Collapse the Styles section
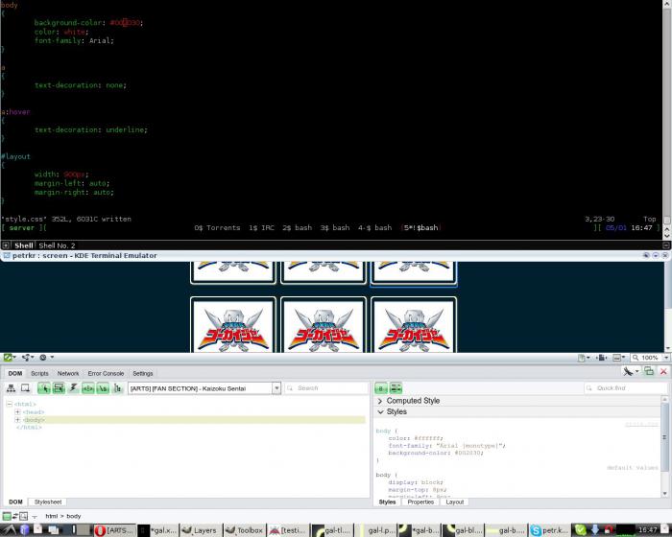Viewport: 672px width, 537px height. click(518, 411)
